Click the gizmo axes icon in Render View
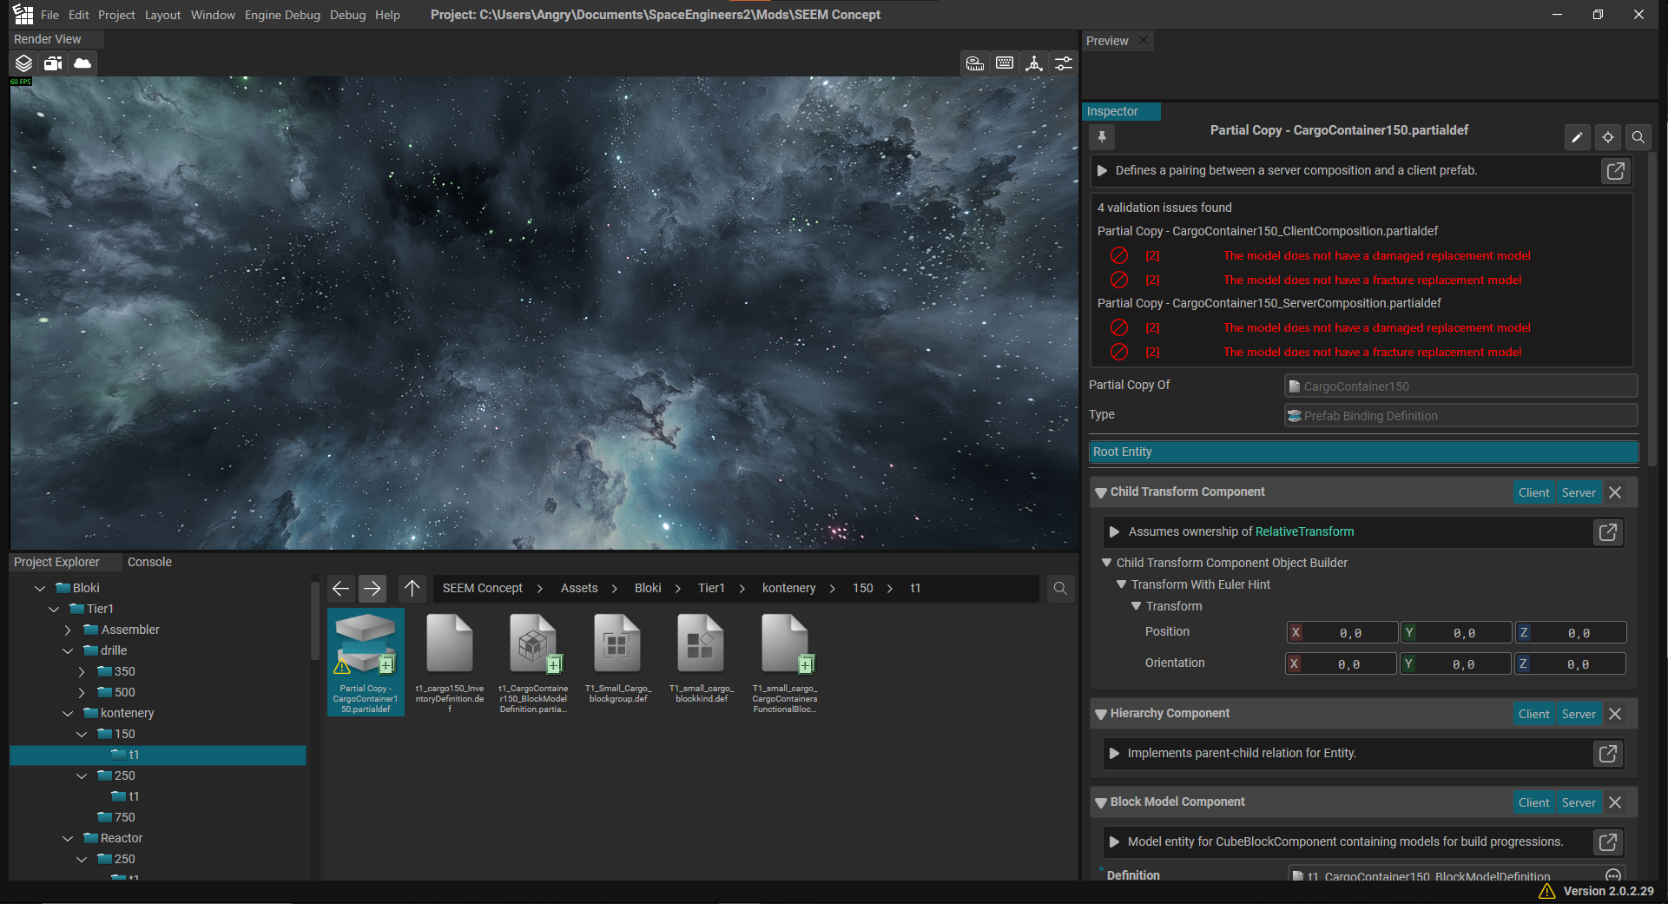This screenshot has height=904, width=1668. [1034, 63]
